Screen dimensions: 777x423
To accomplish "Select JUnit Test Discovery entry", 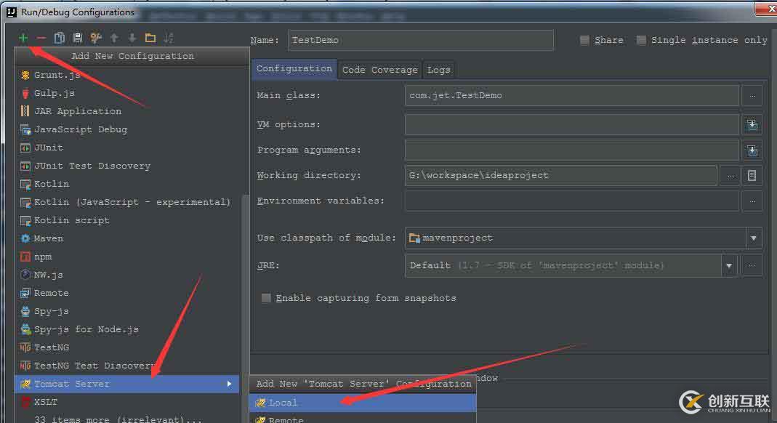I will tap(128, 166).
